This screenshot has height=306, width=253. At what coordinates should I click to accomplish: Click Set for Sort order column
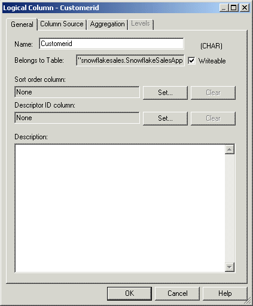165,93
